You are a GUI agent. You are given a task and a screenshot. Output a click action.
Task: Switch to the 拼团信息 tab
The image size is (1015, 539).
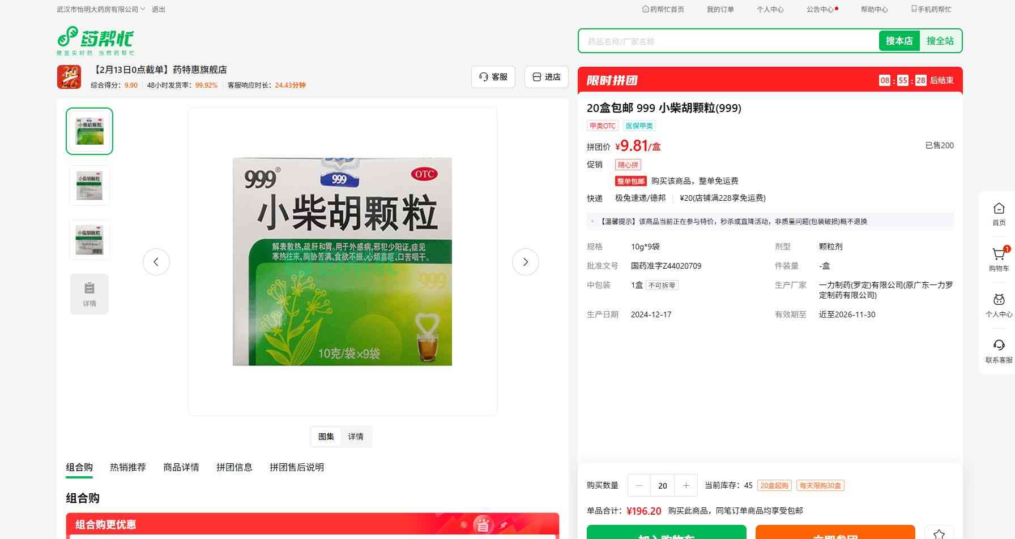coord(234,467)
